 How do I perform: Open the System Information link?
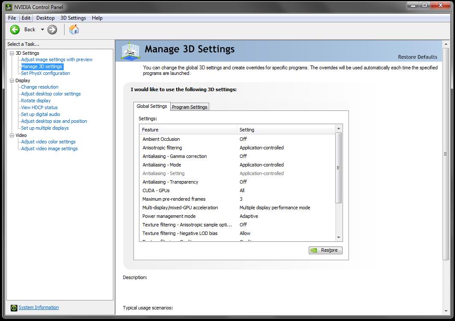pos(38,307)
